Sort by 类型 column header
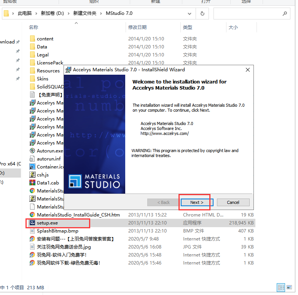The height and width of the screenshot is (295, 298). 188,27
